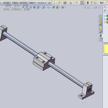Open the 工具(T) Tools menu
The width and height of the screenshot is (108, 108).
coord(15,3)
